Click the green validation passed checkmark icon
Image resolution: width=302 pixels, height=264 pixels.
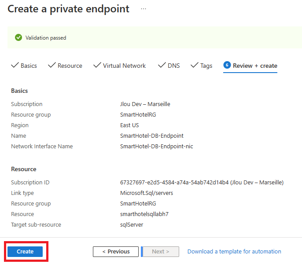[x=18, y=37]
